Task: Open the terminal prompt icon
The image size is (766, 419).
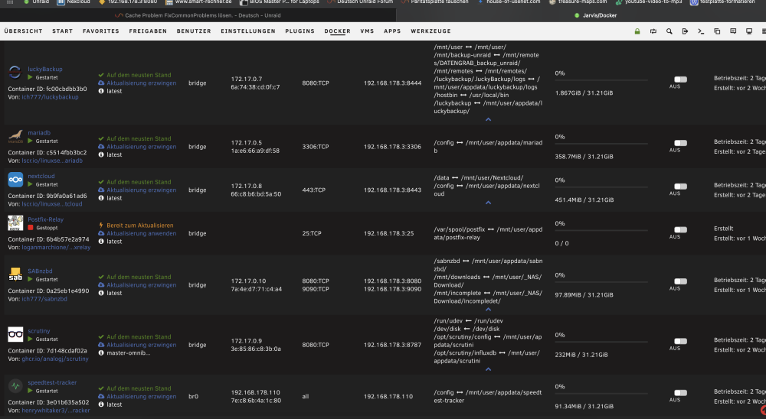Action: point(701,31)
